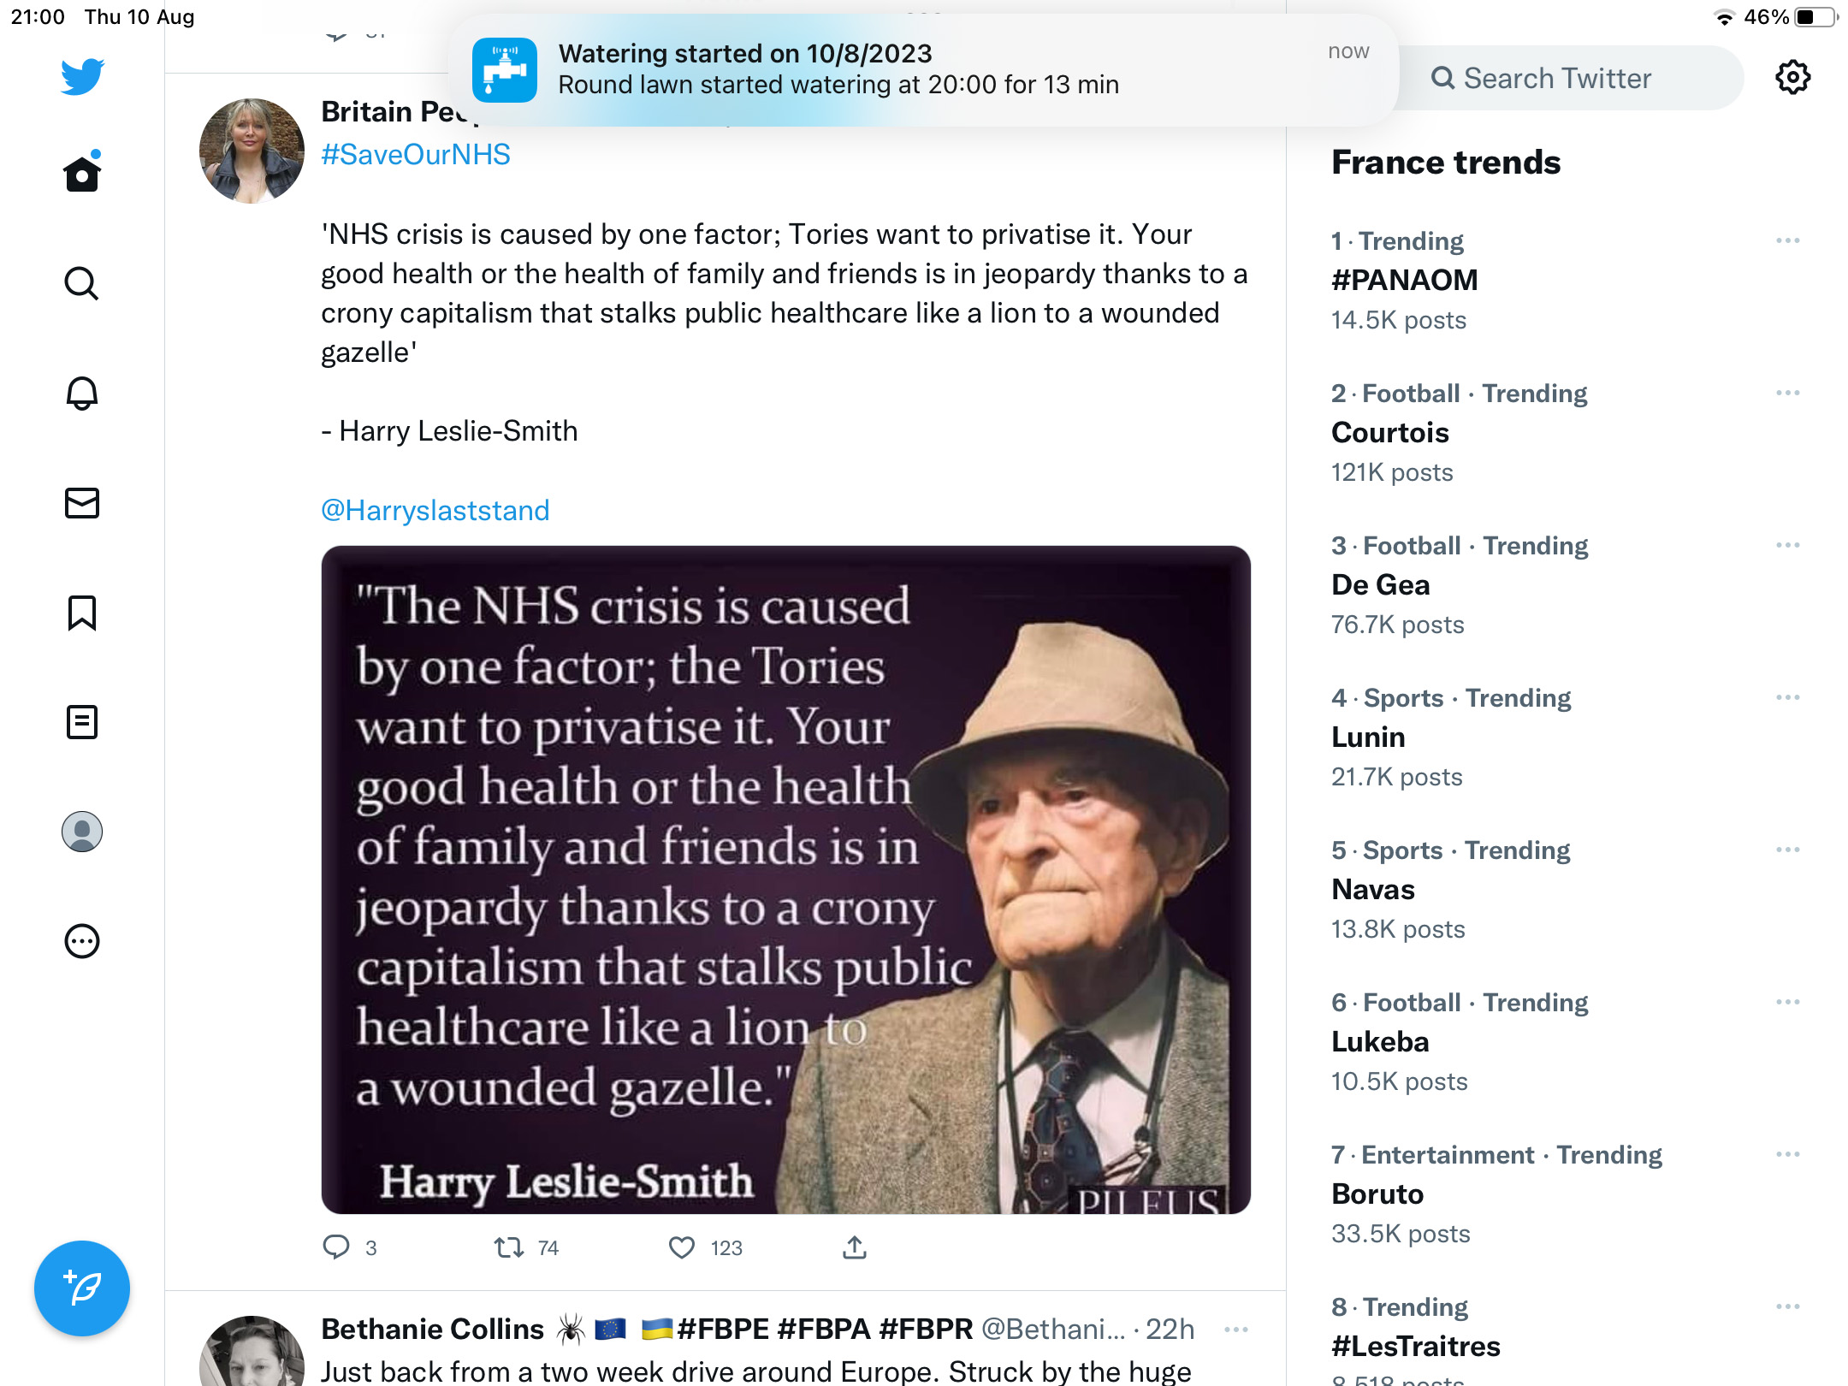This screenshot has width=1848, height=1386.
Task: Open more options for Courtois trend
Action: (1788, 394)
